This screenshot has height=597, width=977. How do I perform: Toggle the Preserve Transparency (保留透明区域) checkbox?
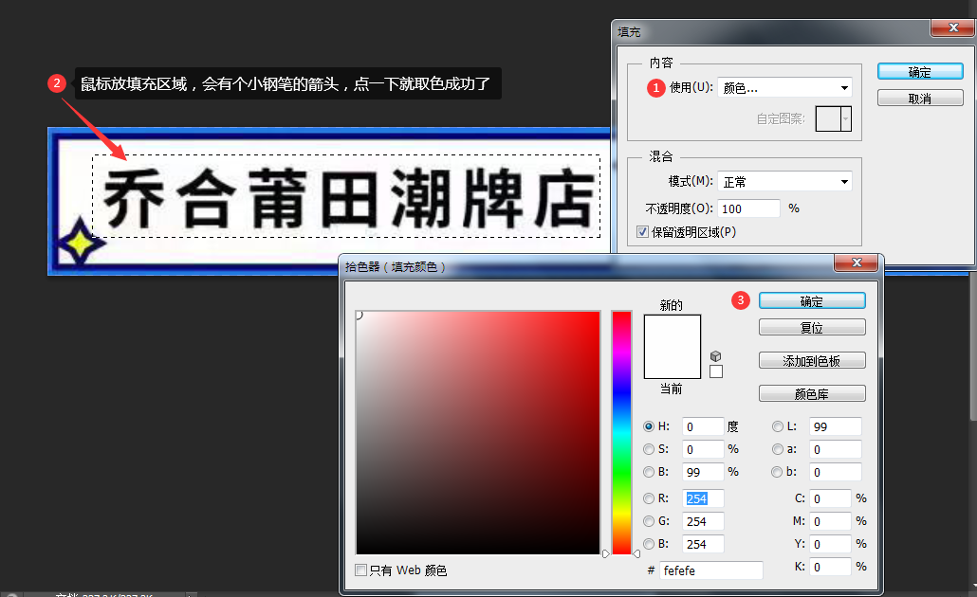click(x=643, y=231)
